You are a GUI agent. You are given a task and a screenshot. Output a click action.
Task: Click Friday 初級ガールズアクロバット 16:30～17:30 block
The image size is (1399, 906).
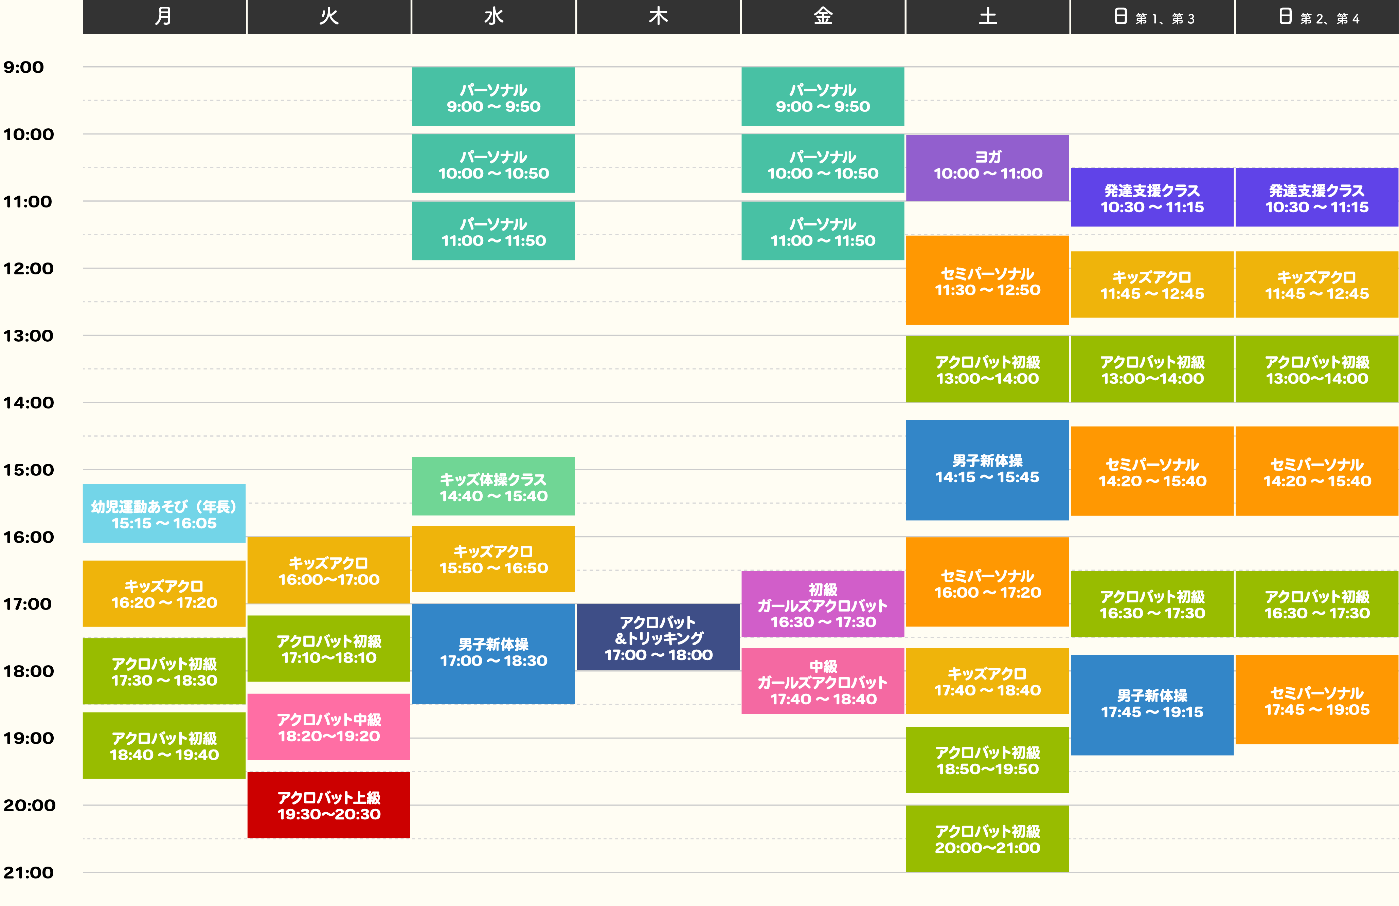point(822,604)
